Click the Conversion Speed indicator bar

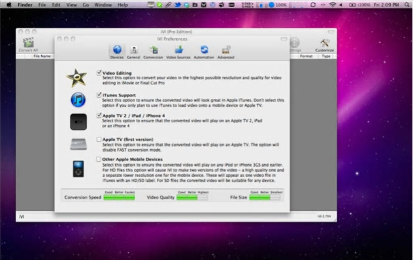pos(119,198)
